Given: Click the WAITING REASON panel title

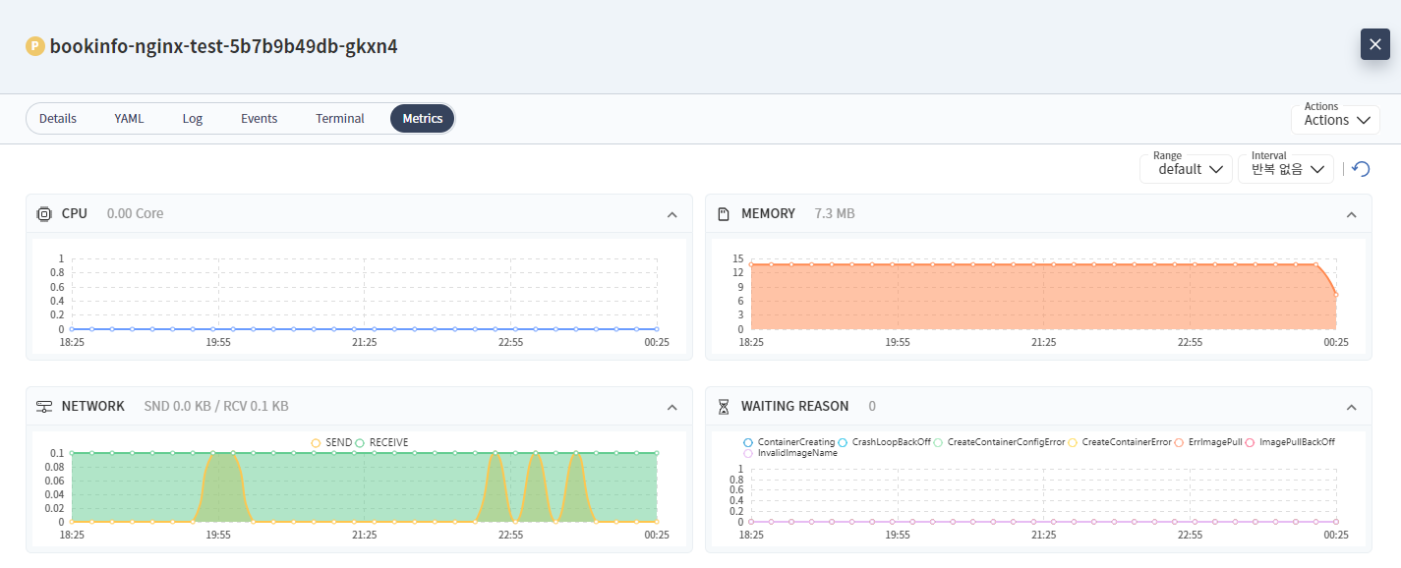Looking at the screenshot, I should coord(795,406).
